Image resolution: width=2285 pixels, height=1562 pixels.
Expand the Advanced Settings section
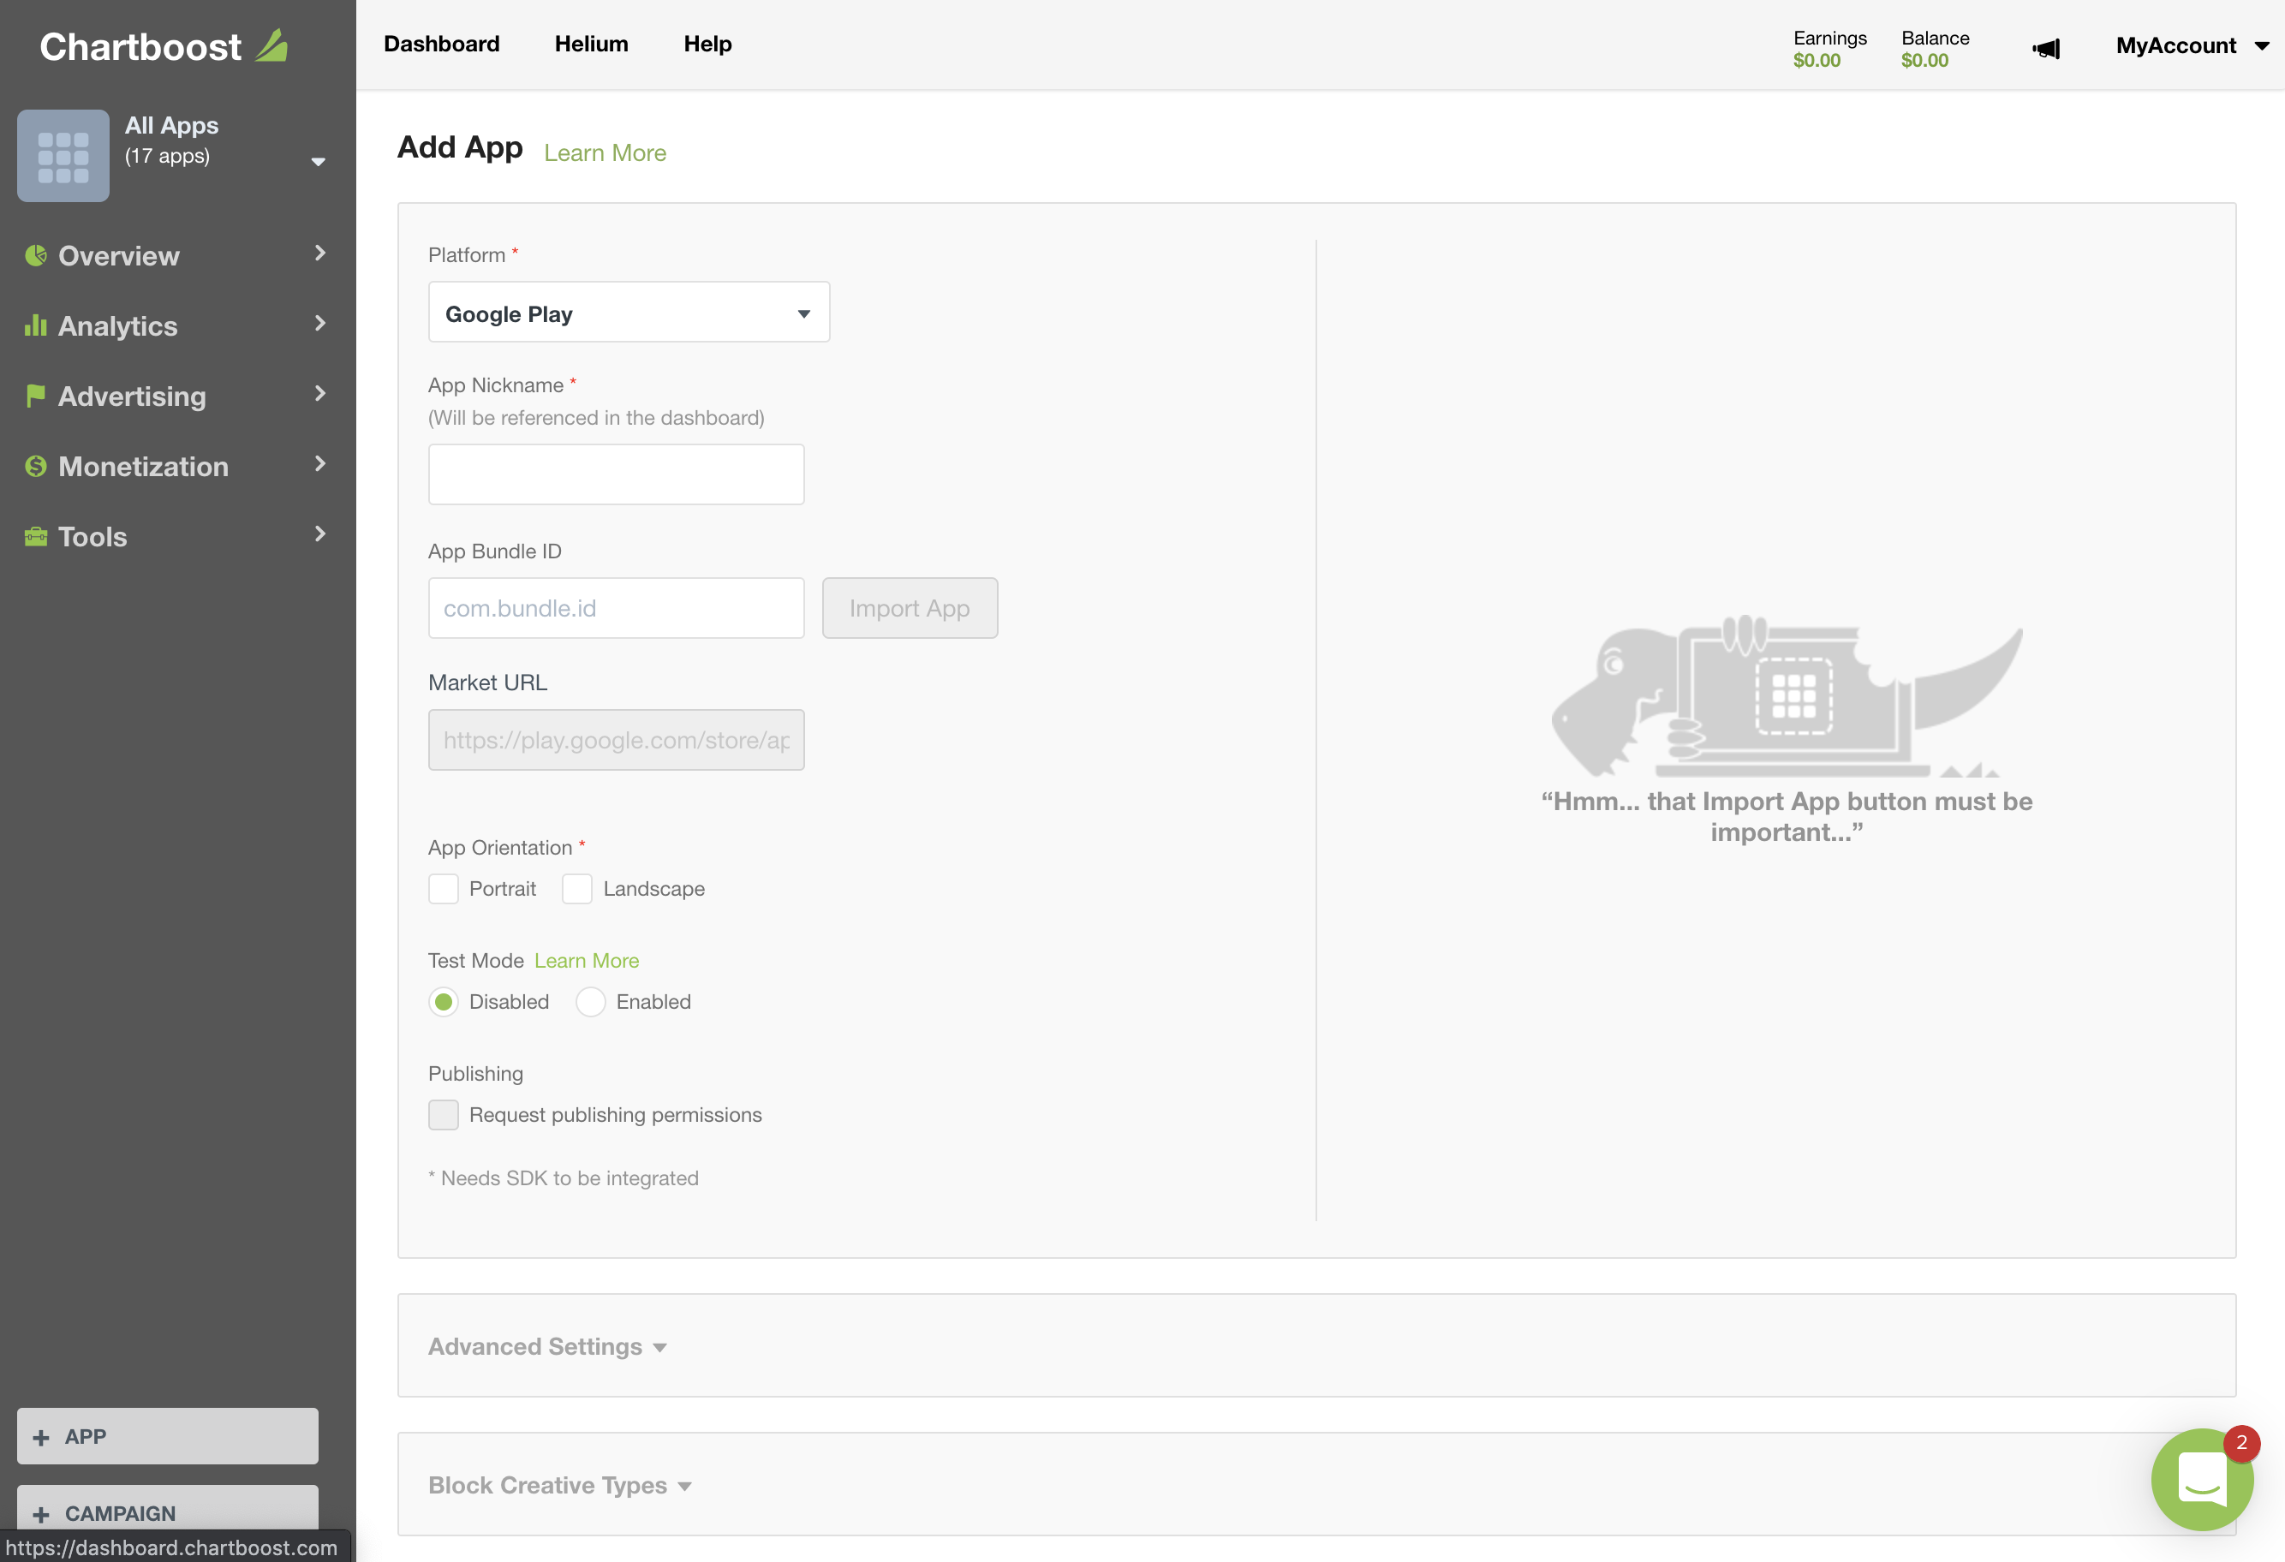(547, 1345)
